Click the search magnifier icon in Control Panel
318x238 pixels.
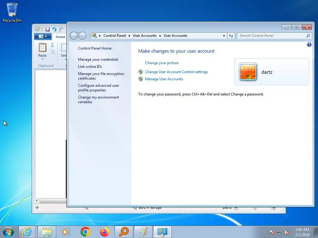[308, 36]
